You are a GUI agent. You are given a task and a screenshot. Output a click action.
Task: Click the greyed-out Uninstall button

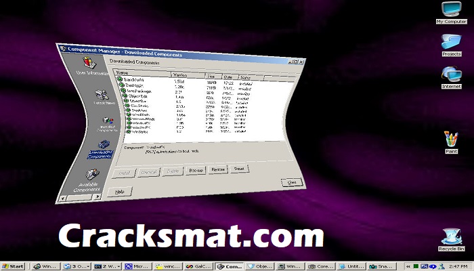pos(149,172)
